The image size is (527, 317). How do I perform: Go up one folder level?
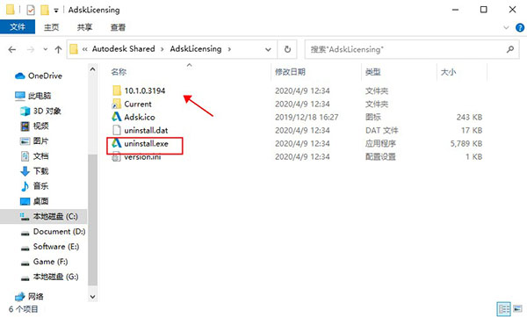(x=58, y=50)
